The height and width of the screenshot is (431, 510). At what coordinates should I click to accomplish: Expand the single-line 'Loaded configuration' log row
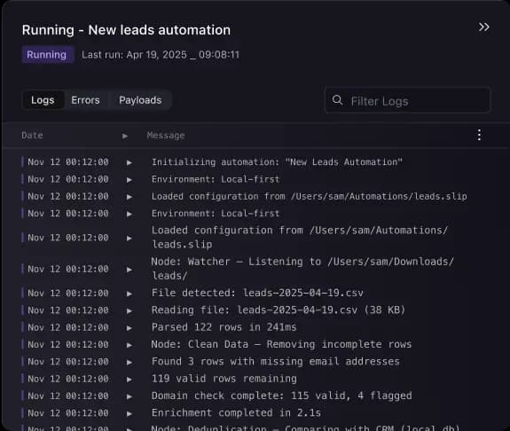(x=129, y=197)
